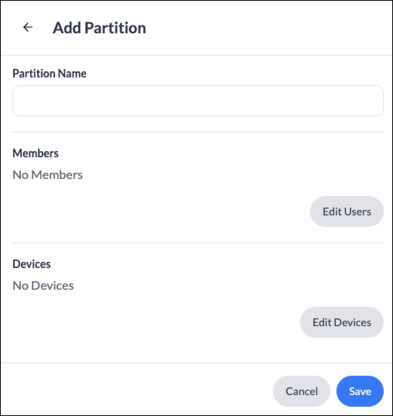Image resolution: width=393 pixels, height=416 pixels.
Task: Click the gray Cancel button
Action: [x=301, y=391]
